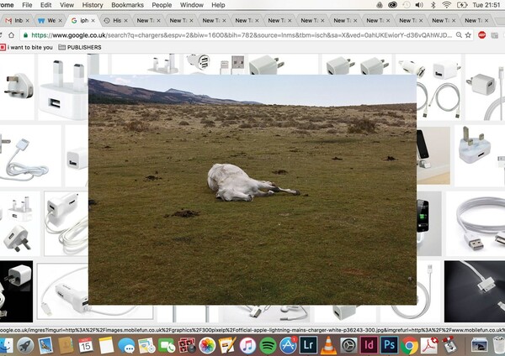This screenshot has height=356, width=505.
Task: Open Contacts from the dock
Action: 66,345
